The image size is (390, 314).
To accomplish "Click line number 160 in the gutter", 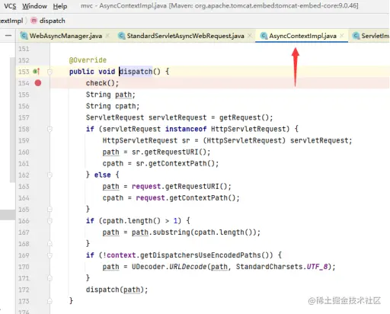I will 24,152.
